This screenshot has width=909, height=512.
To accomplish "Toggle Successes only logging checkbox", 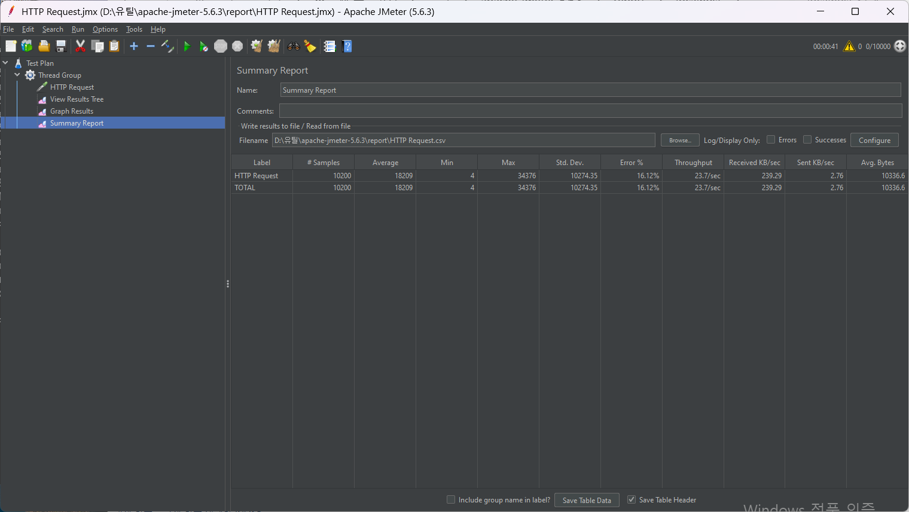I will (x=807, y=139).
